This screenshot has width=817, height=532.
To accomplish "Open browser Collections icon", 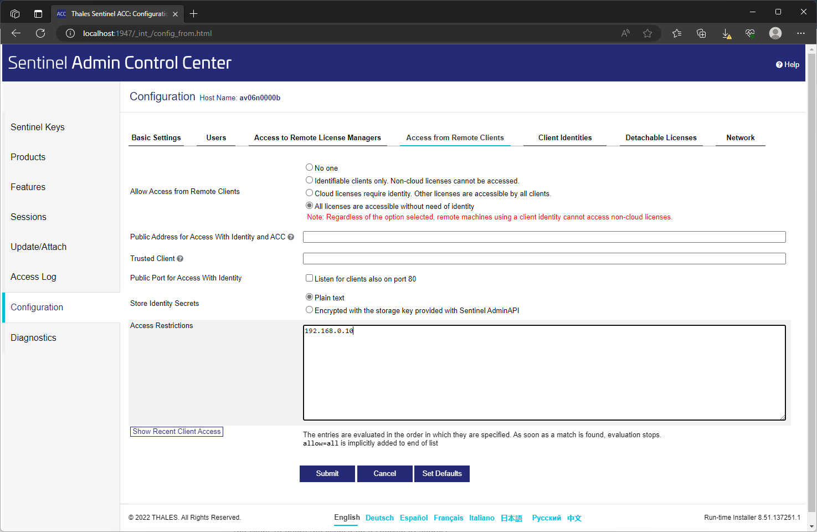I will coord(701,33).
